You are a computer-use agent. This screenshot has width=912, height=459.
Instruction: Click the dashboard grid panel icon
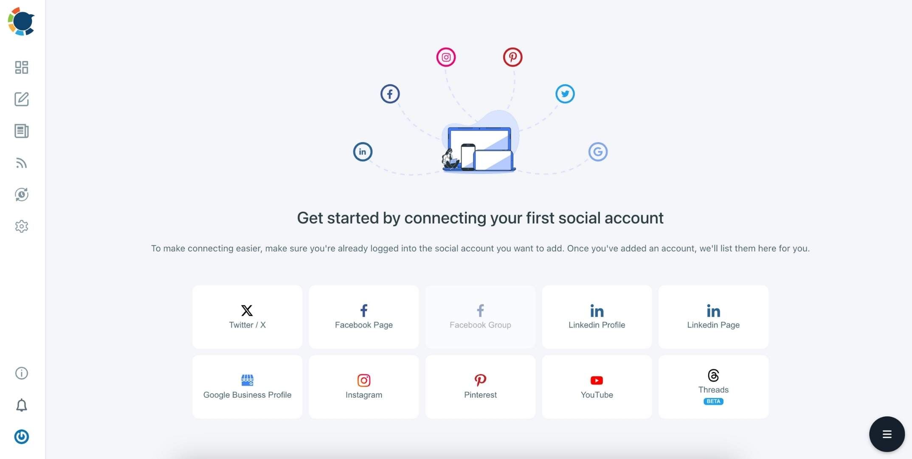click(x=21, y=67)
